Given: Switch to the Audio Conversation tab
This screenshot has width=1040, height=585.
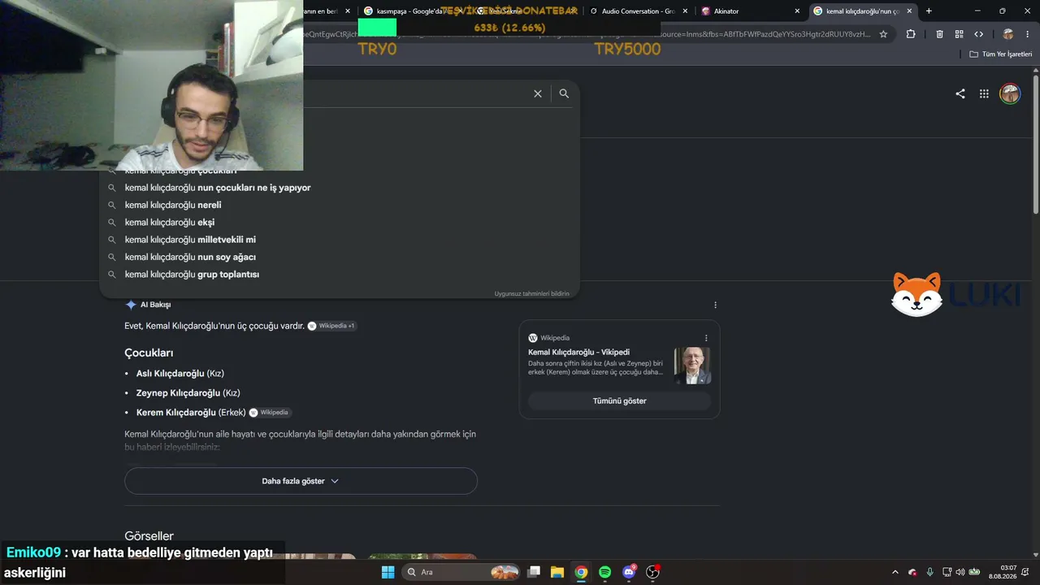Looking at the screenshot, I should tap(639, 11).
